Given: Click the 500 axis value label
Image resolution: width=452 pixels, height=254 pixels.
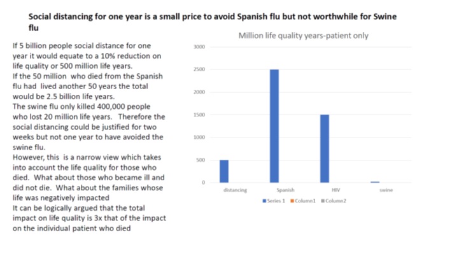Looking at the screenshot, I should click(201, 160).
